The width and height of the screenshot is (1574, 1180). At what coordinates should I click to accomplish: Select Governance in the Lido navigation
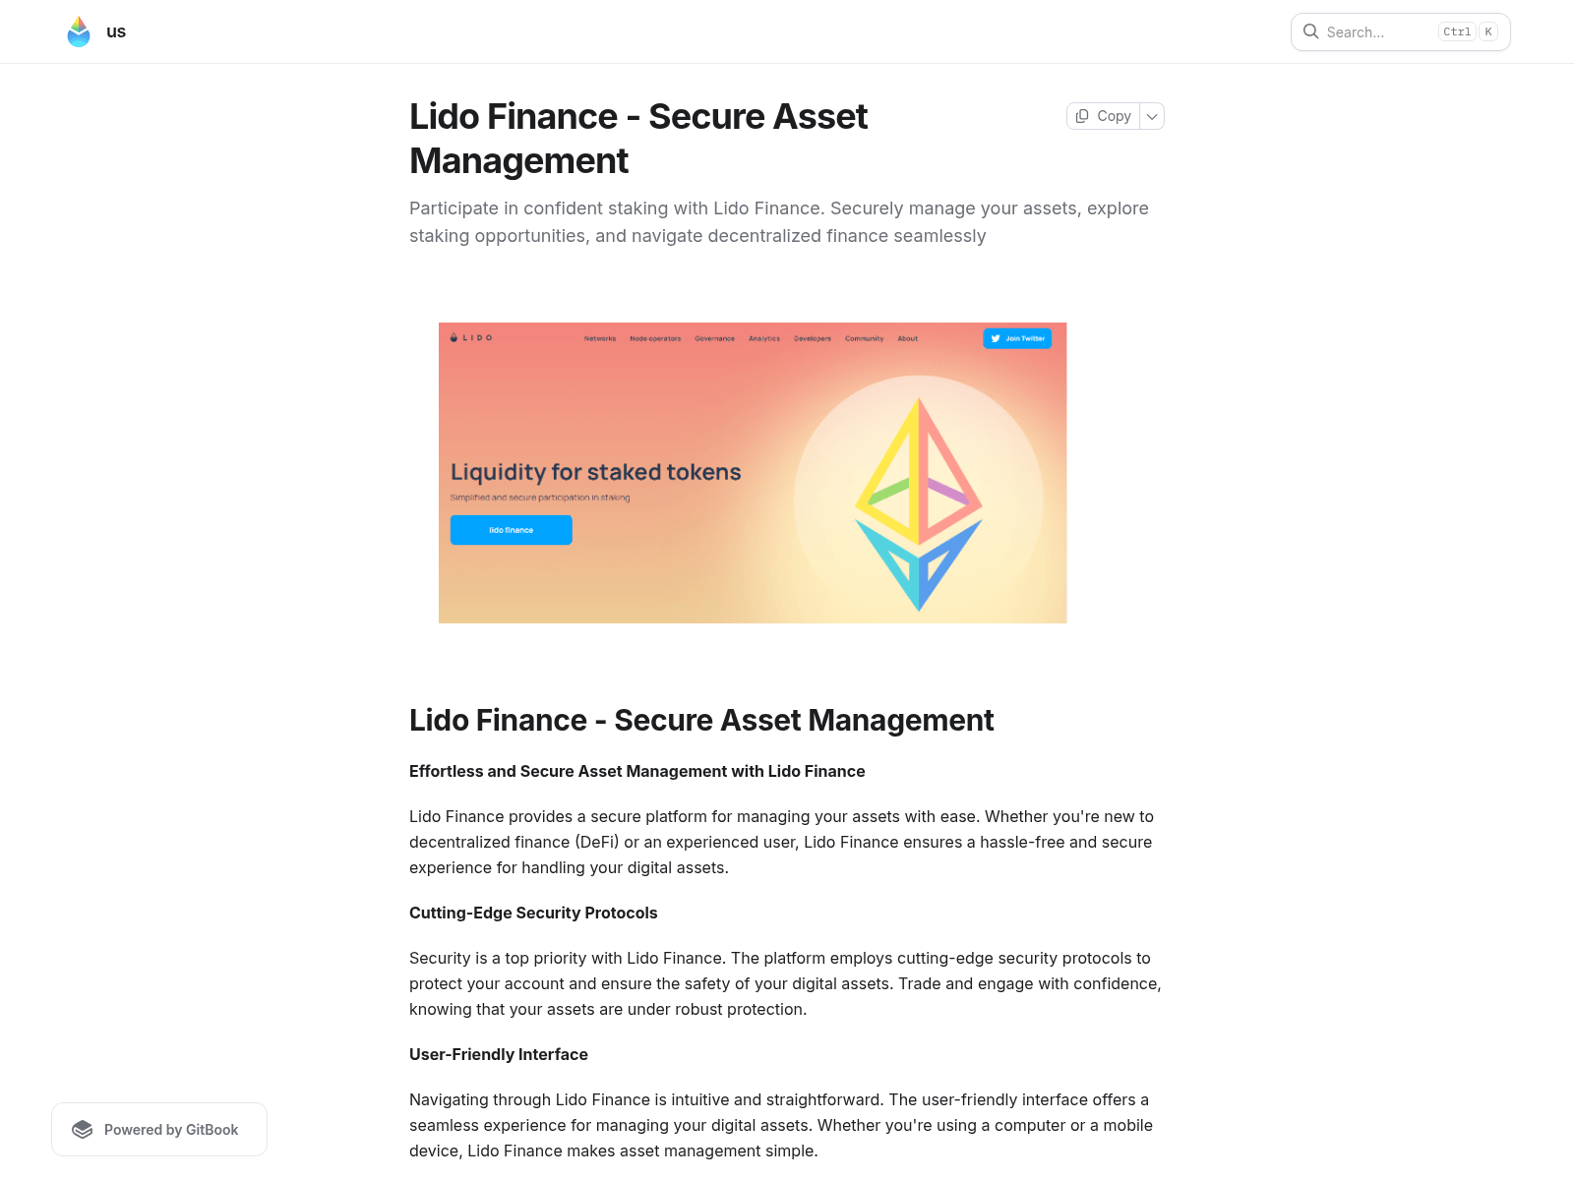(715, 338)
